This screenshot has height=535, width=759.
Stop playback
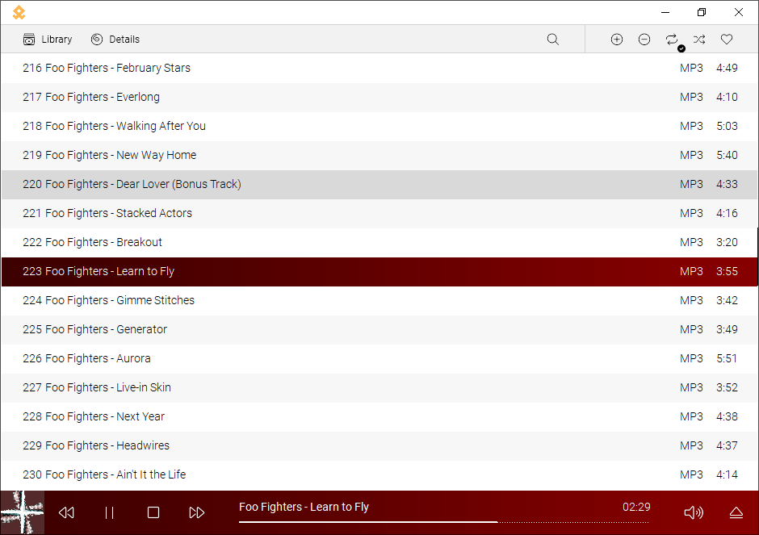[x=153, y=512]
